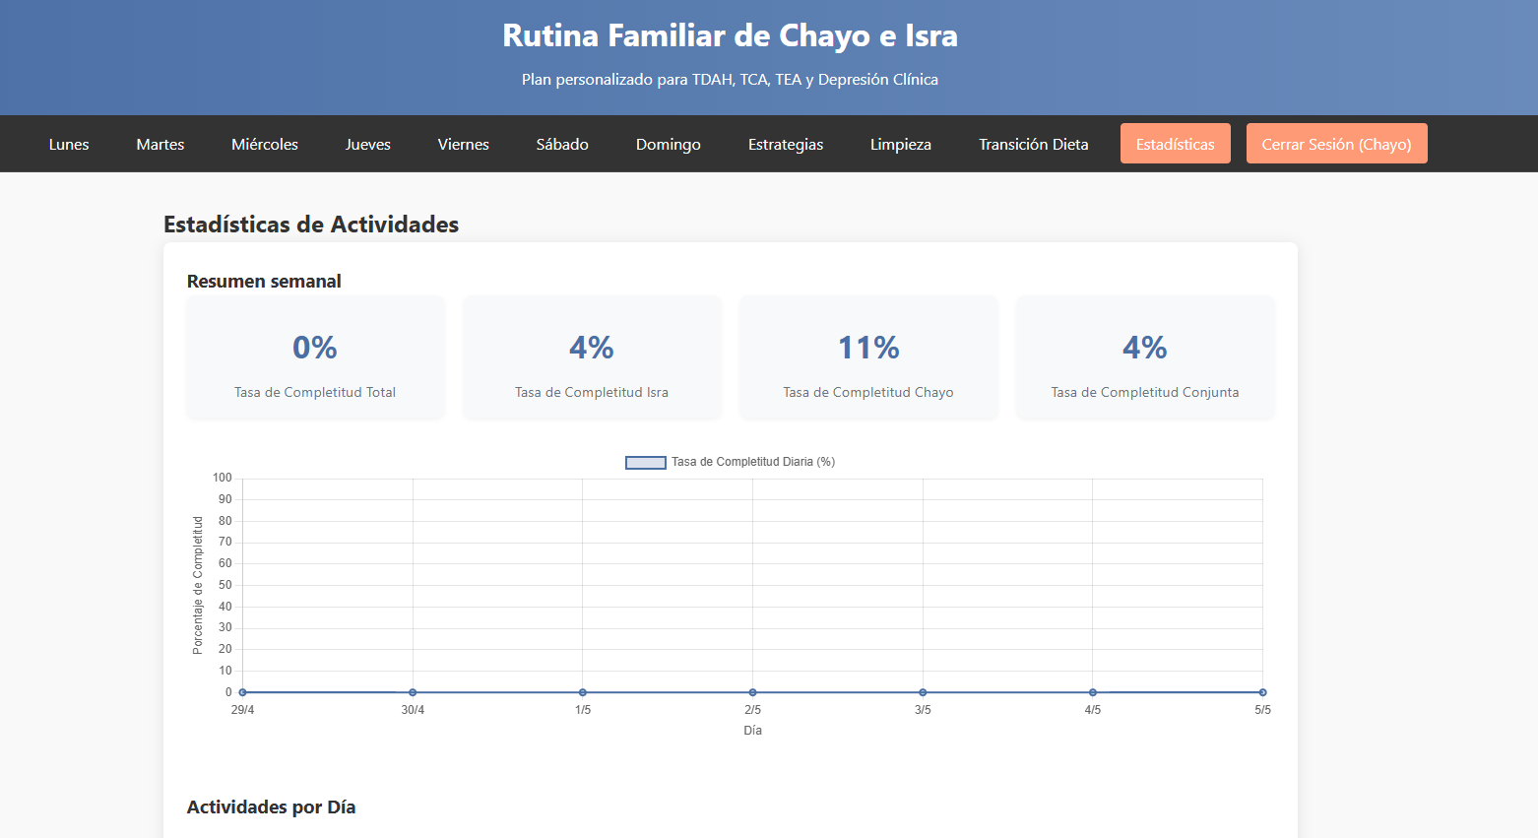Viewport: 1538px width, 838px height.
Task: Open the Transición Dieta tab
Action: (x=1034, y=144)
